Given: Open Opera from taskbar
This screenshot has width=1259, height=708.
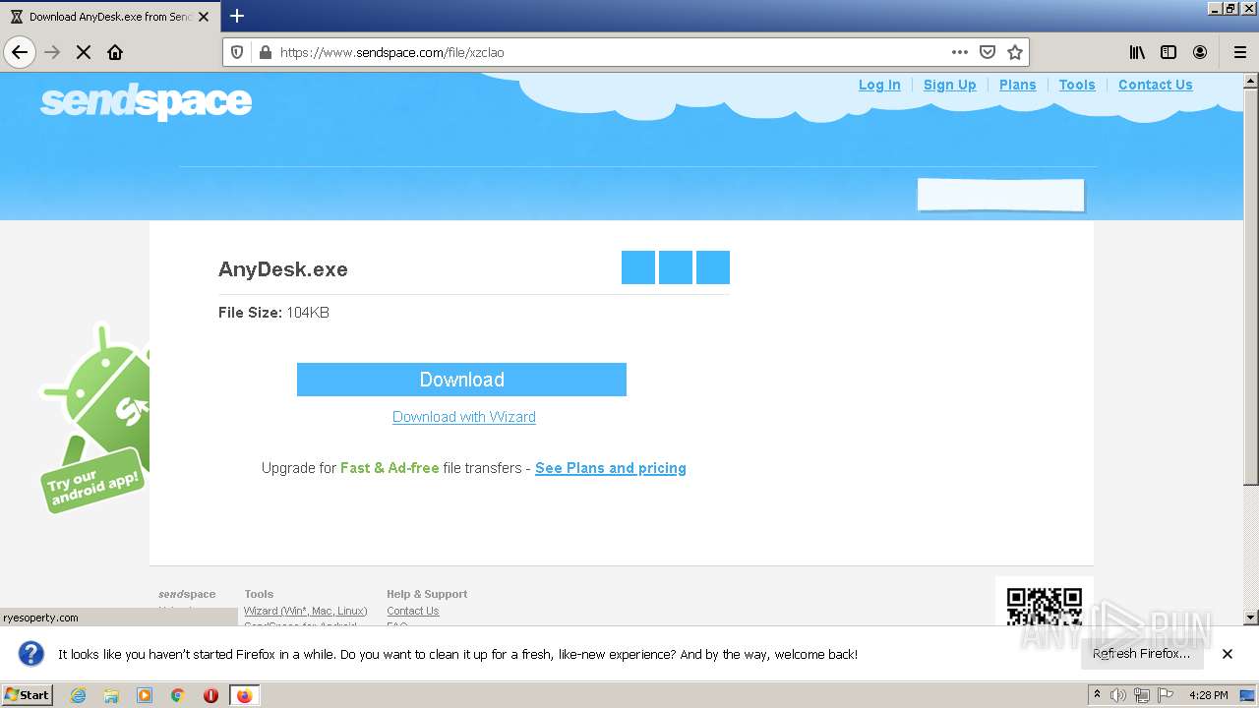Looking at the screenshot, I should (x=210, y=695).
